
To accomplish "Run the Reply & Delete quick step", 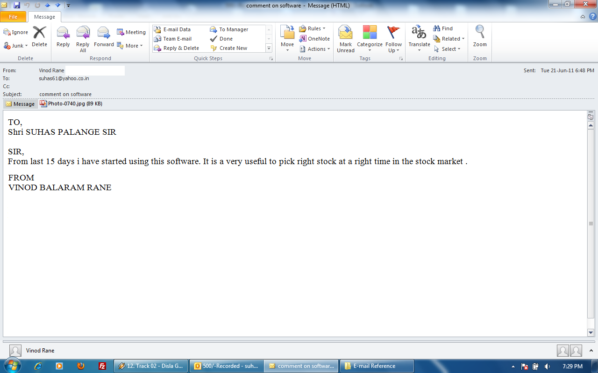I will pyautogui.click(x=176, y=48).
